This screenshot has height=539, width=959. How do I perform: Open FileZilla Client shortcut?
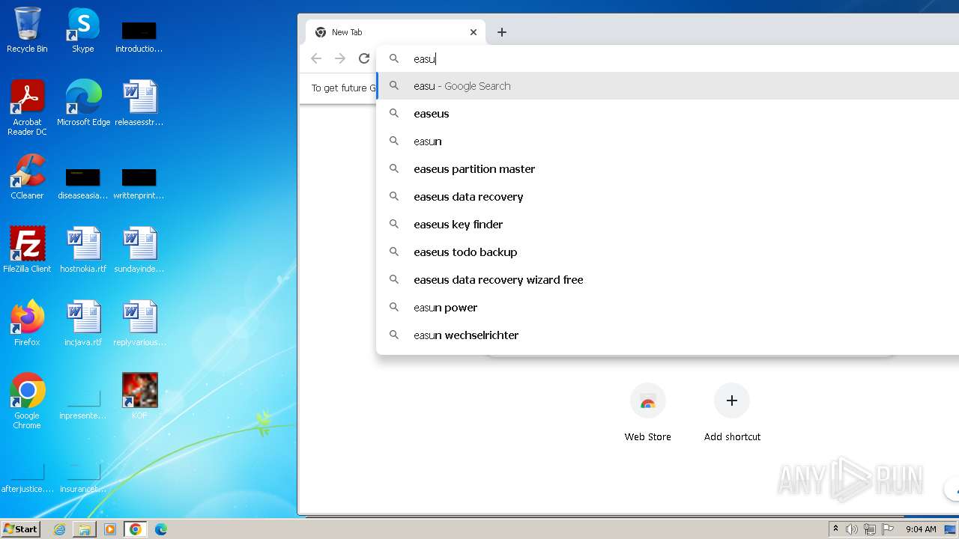coord(27,249)
